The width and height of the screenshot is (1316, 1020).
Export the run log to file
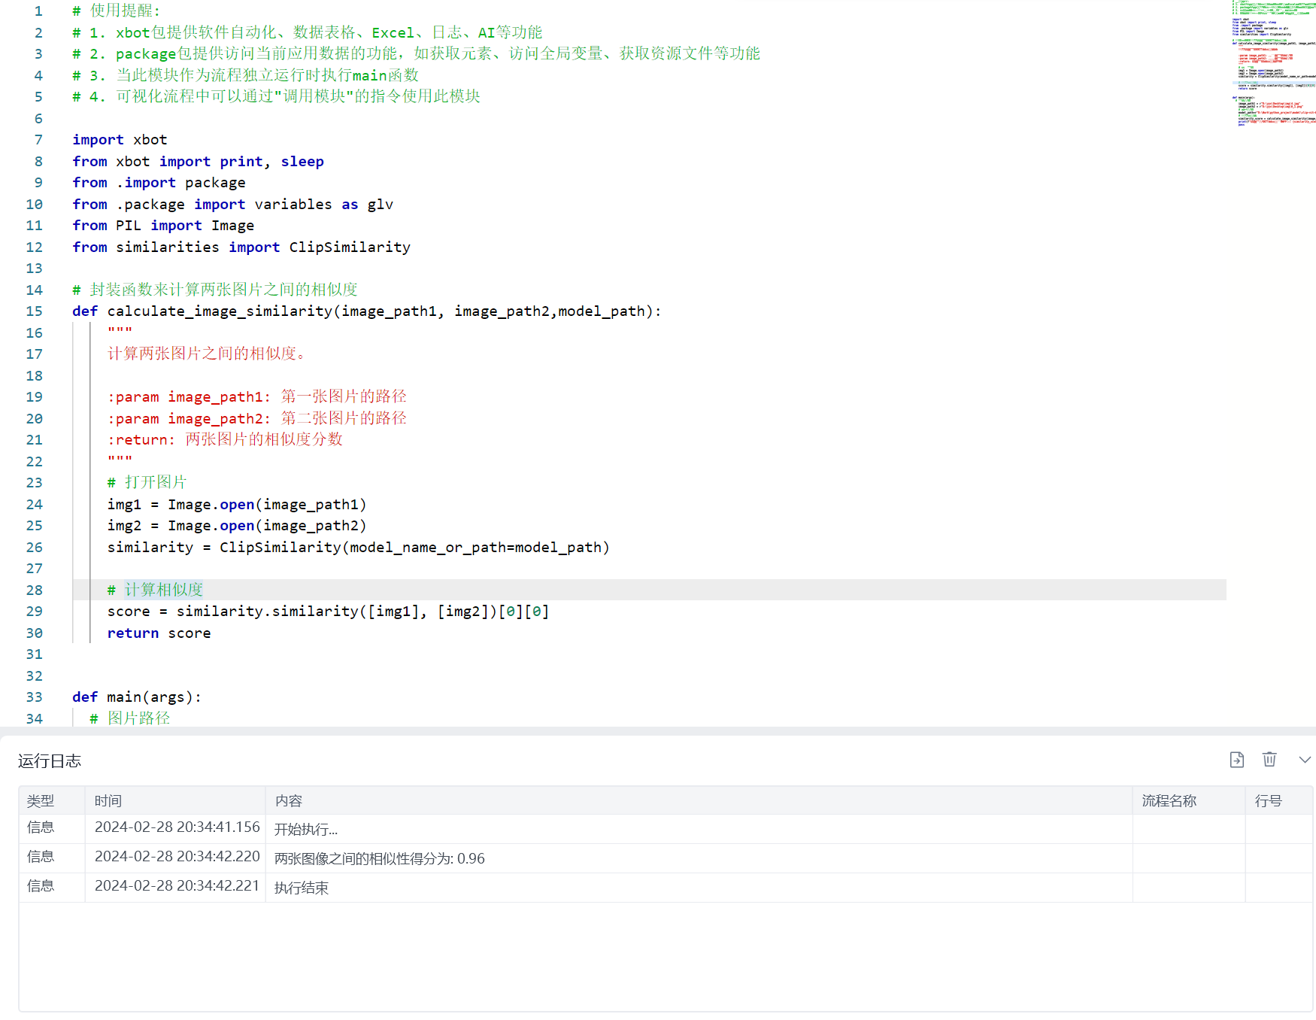click(1236, 760)
